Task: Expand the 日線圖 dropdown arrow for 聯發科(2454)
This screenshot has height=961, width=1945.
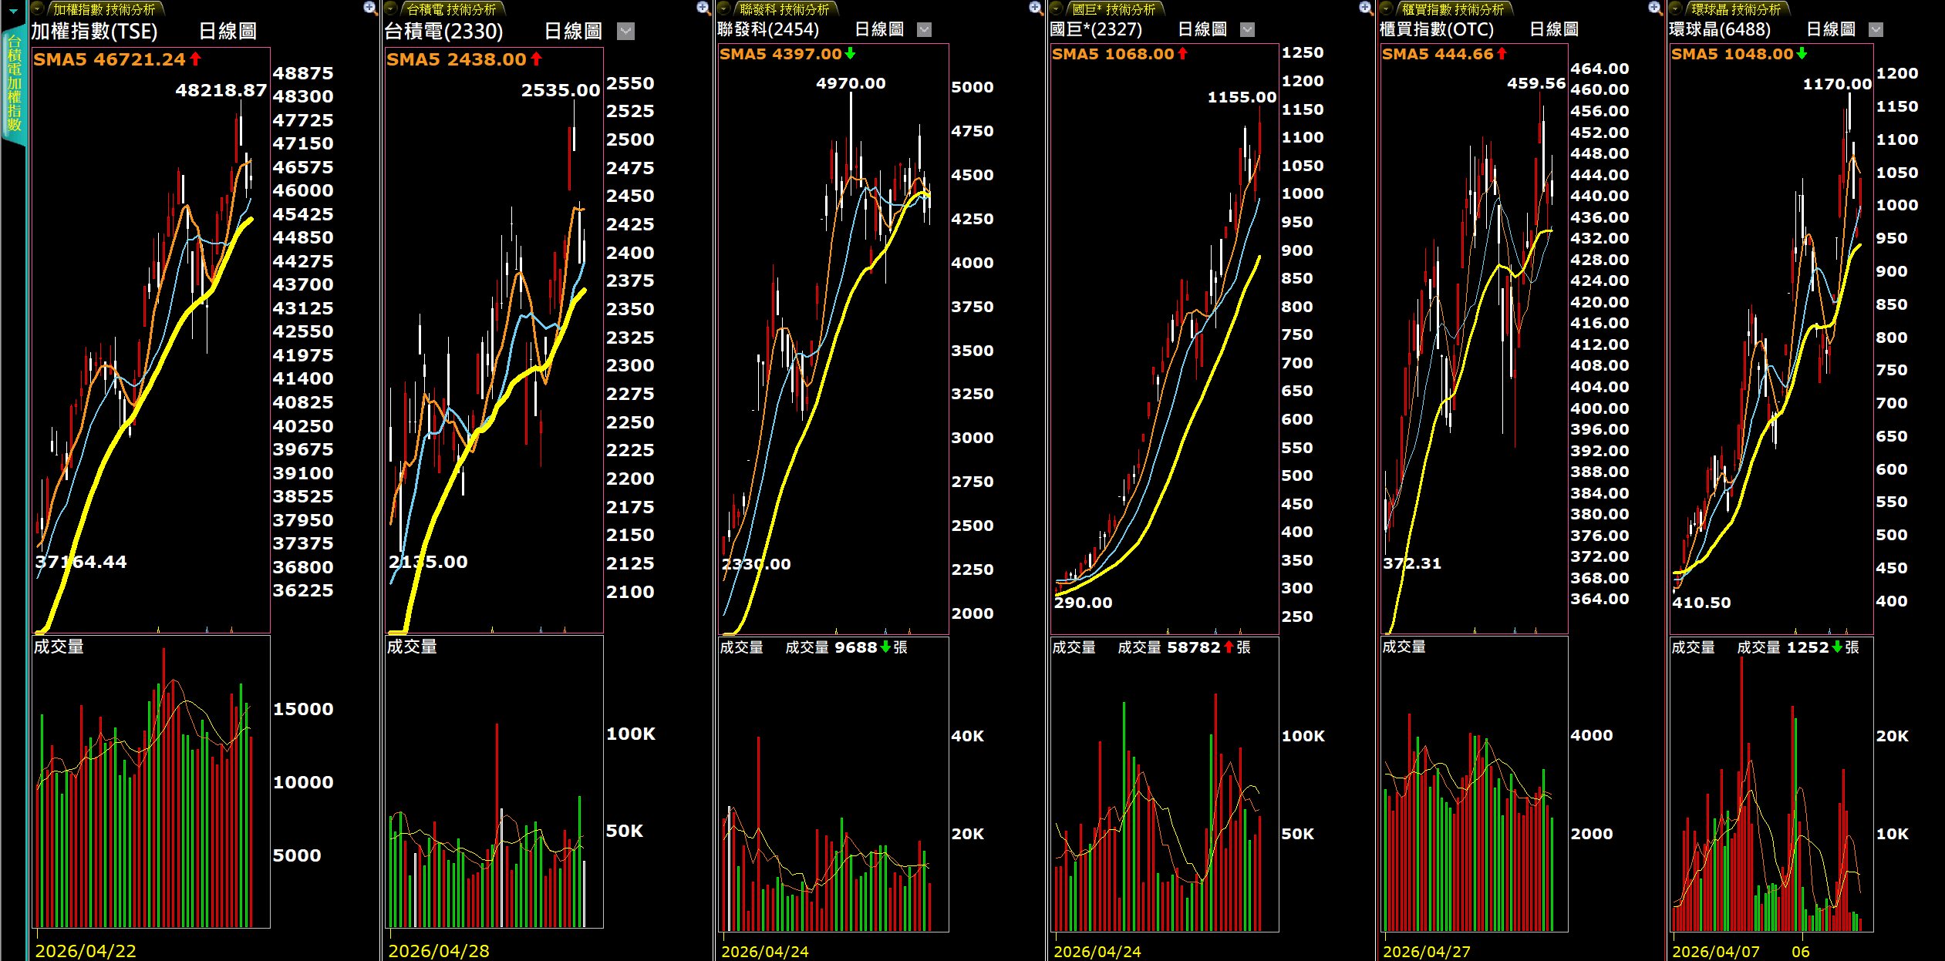Action: point(924,29)
